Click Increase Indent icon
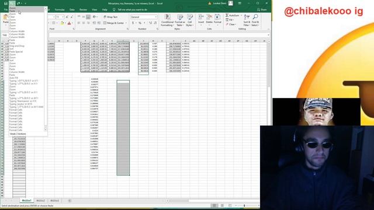The width and height of the screenshot is (374, 210). point(99,23)
